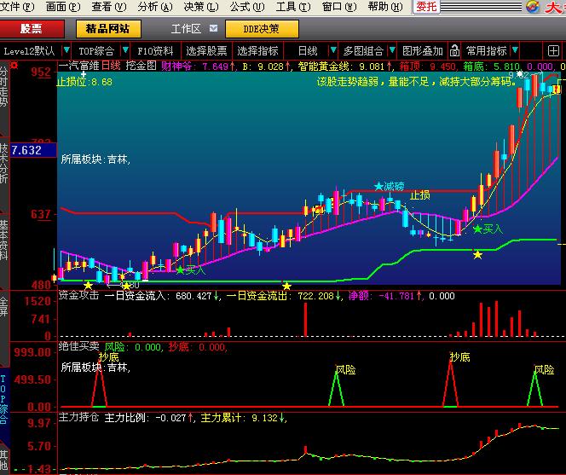Expand the TOP综合 dropdown arrow in the toolbar
Viewport: 566px width, 475px height.
click(125, 50)
